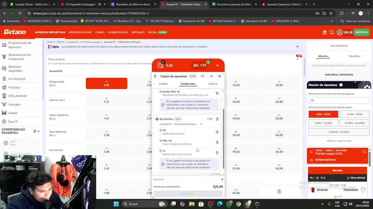Open the browser tab search dropdown
Image resolution: width=373 pixels, height=209 pixels.
pos(4,4)
